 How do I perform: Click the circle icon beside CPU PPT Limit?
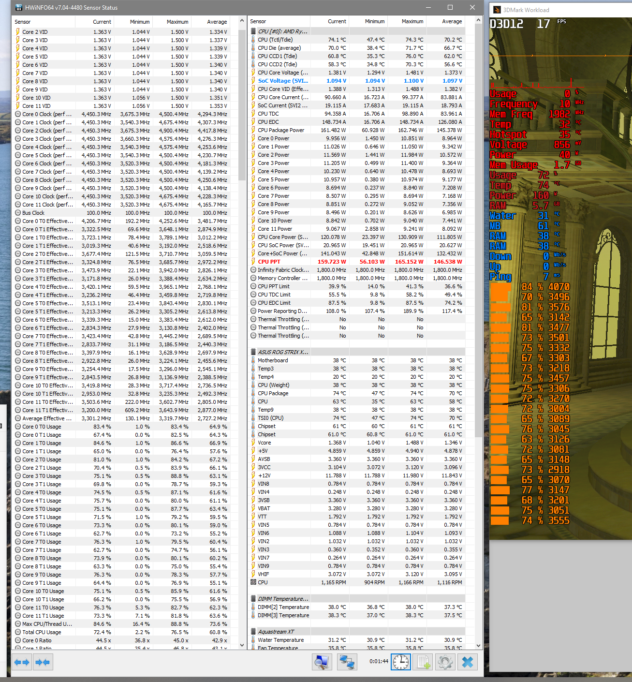(253, 286)
